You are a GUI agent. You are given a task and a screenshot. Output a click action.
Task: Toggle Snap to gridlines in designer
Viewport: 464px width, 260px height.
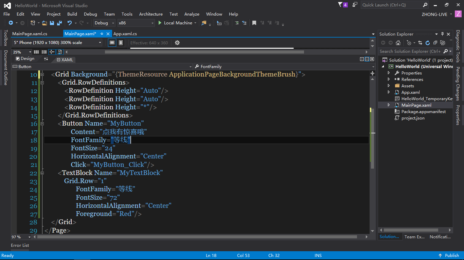coord(44,52)
